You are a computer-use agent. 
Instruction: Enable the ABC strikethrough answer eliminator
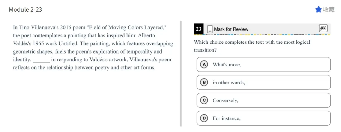[323, 28]
